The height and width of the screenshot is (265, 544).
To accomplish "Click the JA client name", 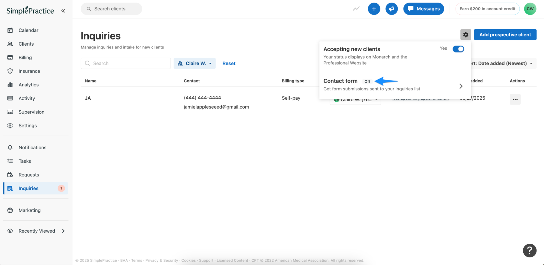I will point(88,98).
